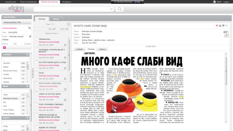Click the article preview vertical scrollbar

coord(226,71)
